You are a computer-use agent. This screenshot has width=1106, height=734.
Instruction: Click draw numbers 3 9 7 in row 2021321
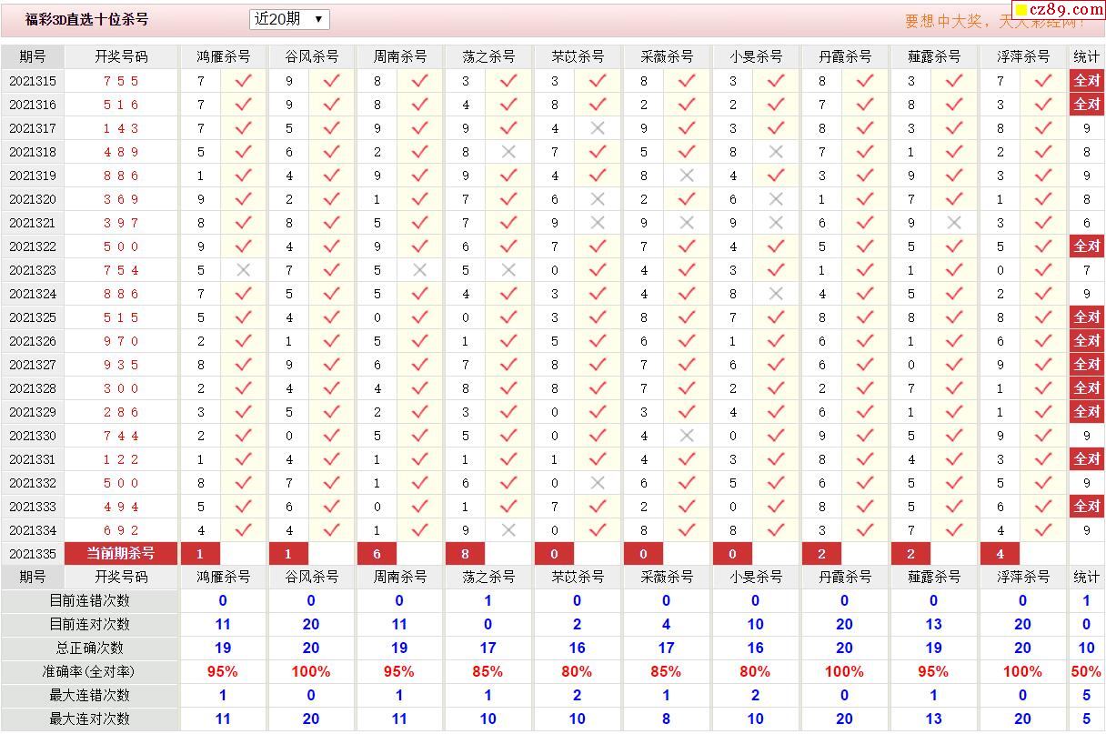[x=121, y=223]
